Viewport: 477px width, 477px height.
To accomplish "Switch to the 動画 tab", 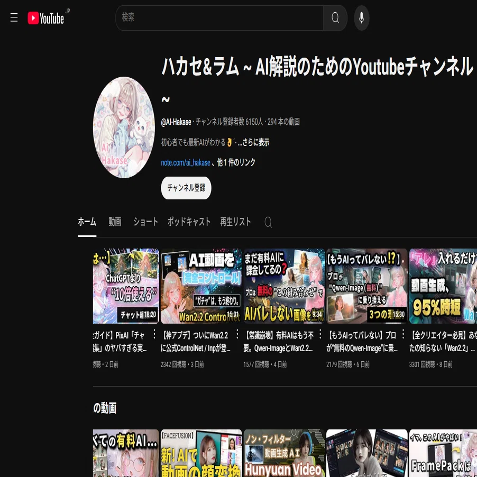I will point(115,222).
